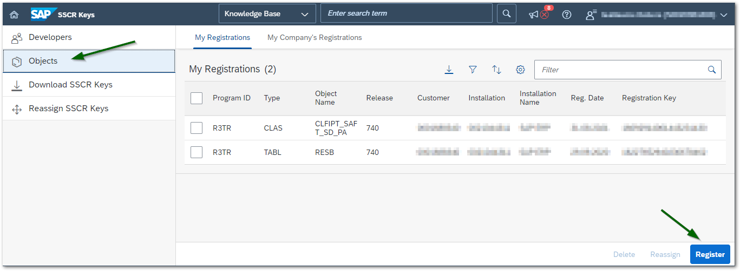The height and width of the screenshot is (271, 740).
Task: Select Objects in the sidebar
Action: coord(89,61)
